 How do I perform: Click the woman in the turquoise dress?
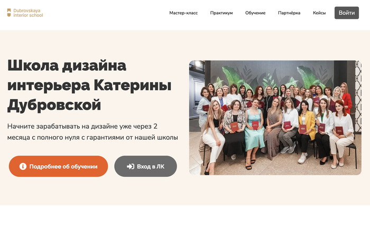[x=254, y=132]
